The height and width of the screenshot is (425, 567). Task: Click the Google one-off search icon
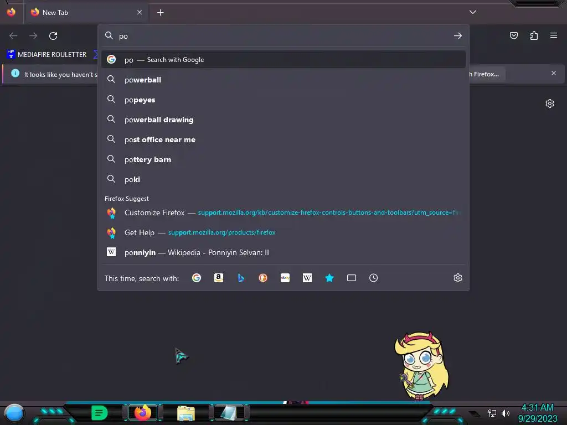coord(197,278)
